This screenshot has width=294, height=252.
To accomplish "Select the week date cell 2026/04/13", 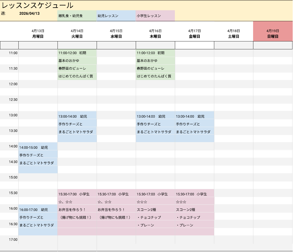I will click(x=29, y=14).
